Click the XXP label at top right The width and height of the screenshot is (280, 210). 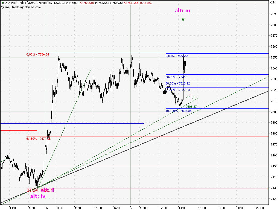pos(272,2)
